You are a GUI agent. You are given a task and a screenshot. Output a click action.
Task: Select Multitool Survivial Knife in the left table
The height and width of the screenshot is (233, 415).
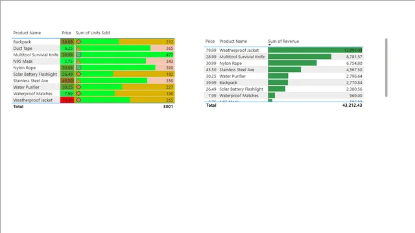point(36,54)
